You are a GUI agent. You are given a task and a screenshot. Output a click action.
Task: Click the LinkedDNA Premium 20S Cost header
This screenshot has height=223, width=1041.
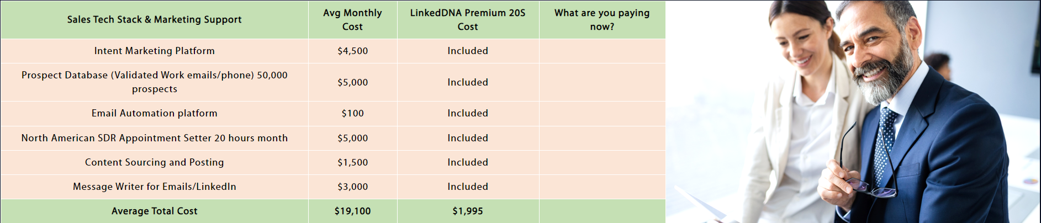pyautogui.click(x=468, y=19)
